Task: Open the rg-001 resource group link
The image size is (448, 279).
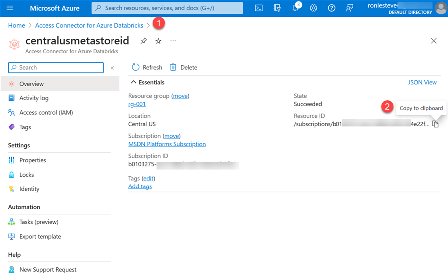Action: (x=137, y=104)
